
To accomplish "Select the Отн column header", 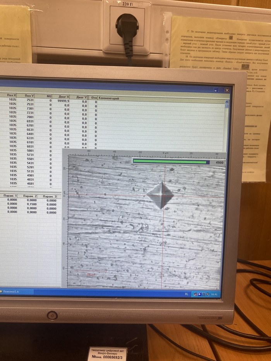I will (93, 98).
